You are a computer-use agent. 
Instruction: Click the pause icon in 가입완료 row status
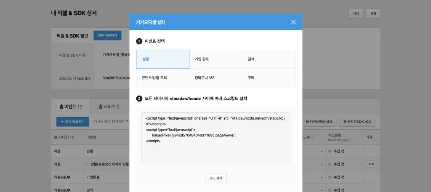coord(330,177)
